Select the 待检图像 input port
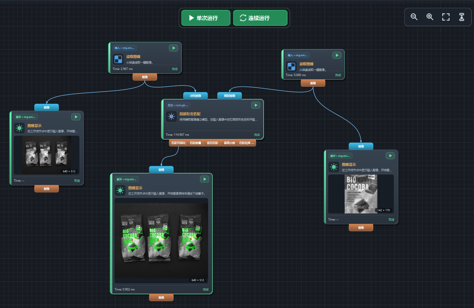This screenshot has width=474, height=308. (195, 96)
